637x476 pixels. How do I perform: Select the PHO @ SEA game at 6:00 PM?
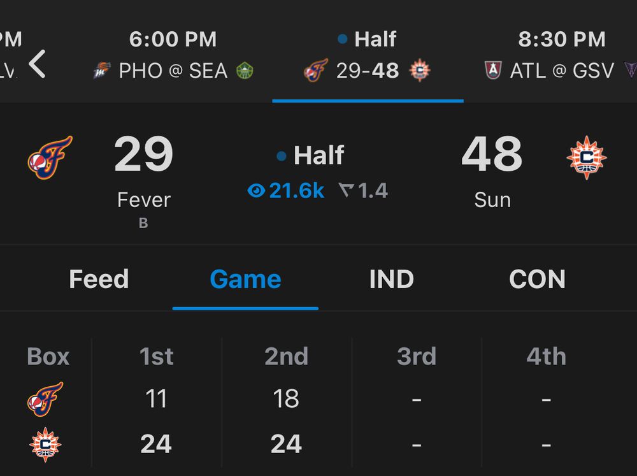(x=173, y=54)
